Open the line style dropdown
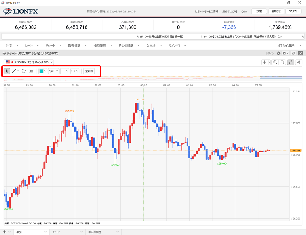 coord(65,71)
